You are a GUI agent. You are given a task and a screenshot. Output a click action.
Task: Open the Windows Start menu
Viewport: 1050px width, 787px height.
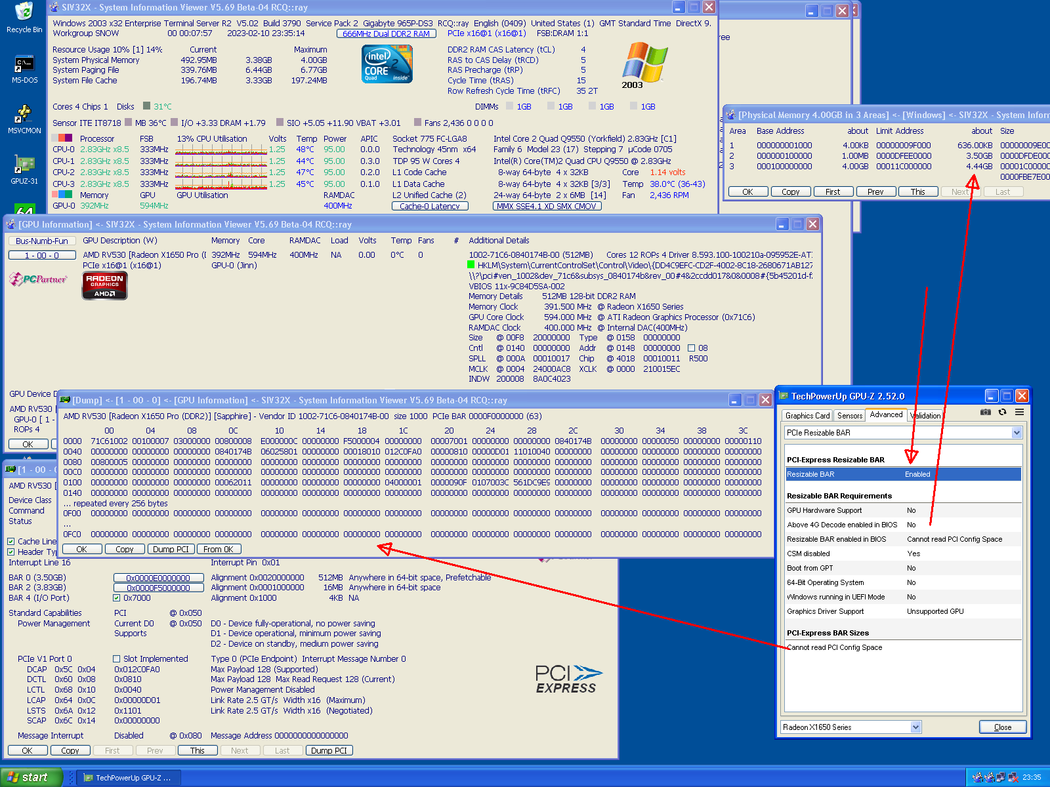tap(31, 777)
